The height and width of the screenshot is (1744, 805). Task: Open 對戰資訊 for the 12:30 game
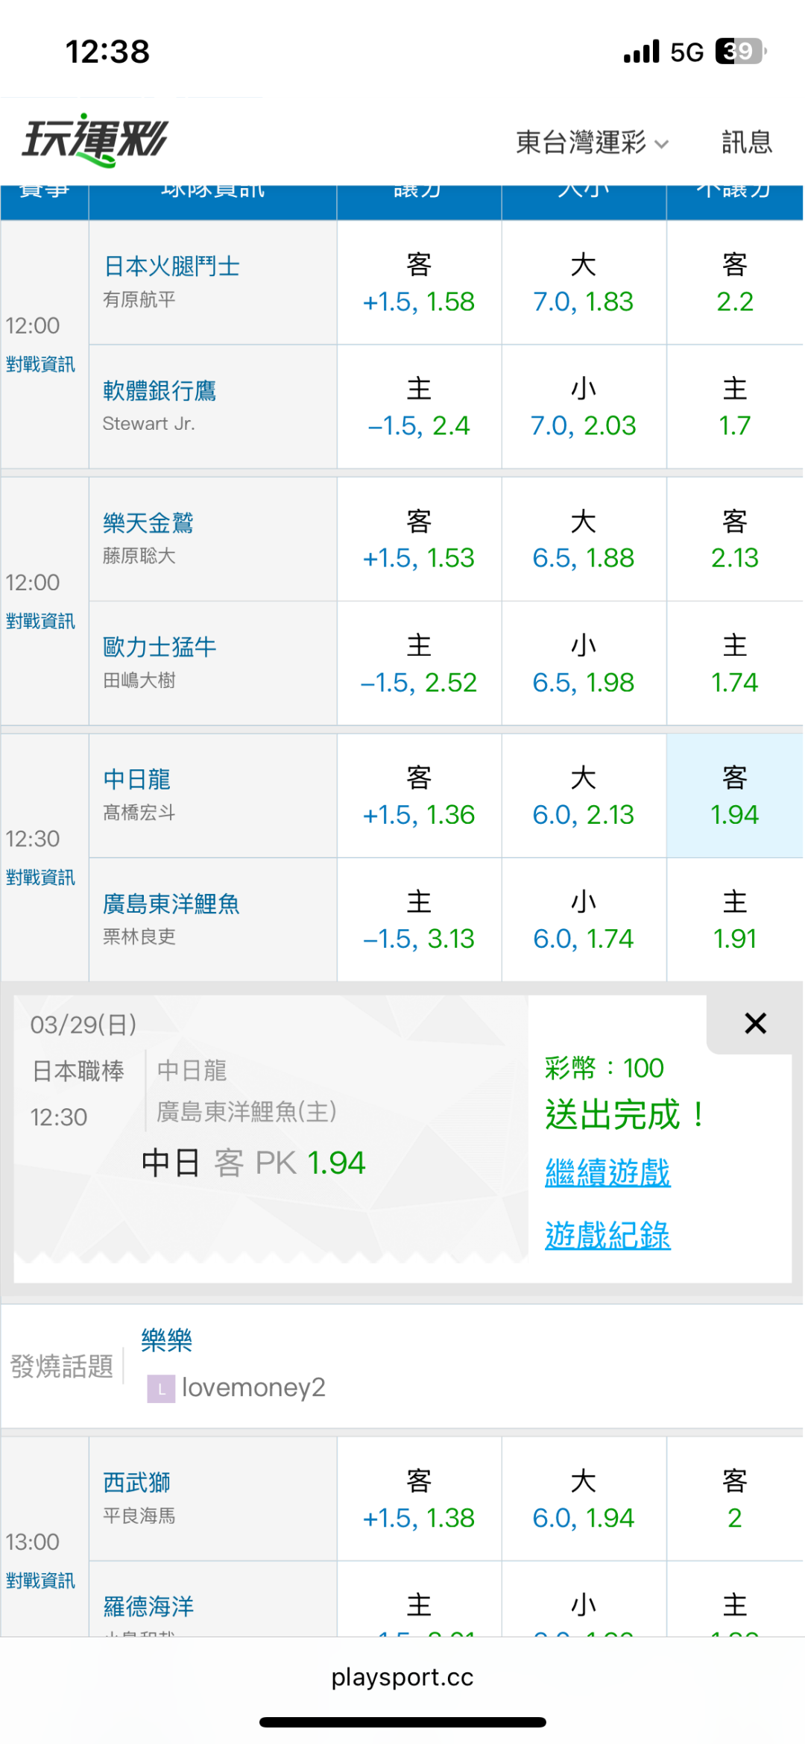click(41, 878)
